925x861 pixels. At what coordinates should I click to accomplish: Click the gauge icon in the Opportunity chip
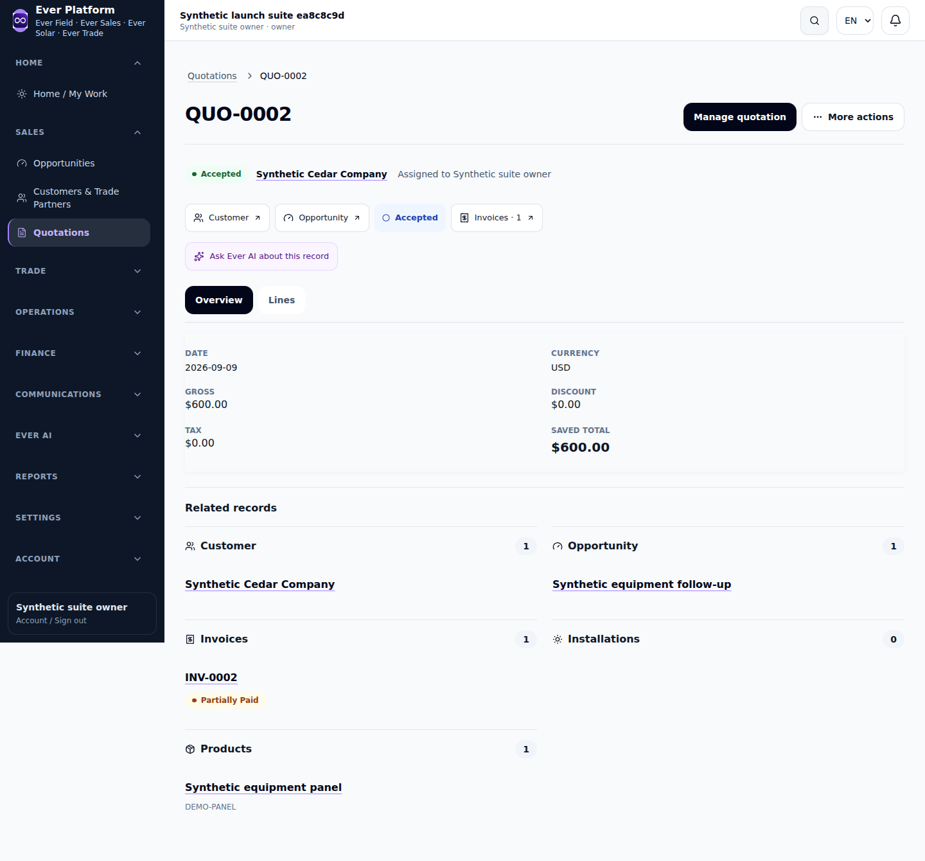(x=288, y=218)
